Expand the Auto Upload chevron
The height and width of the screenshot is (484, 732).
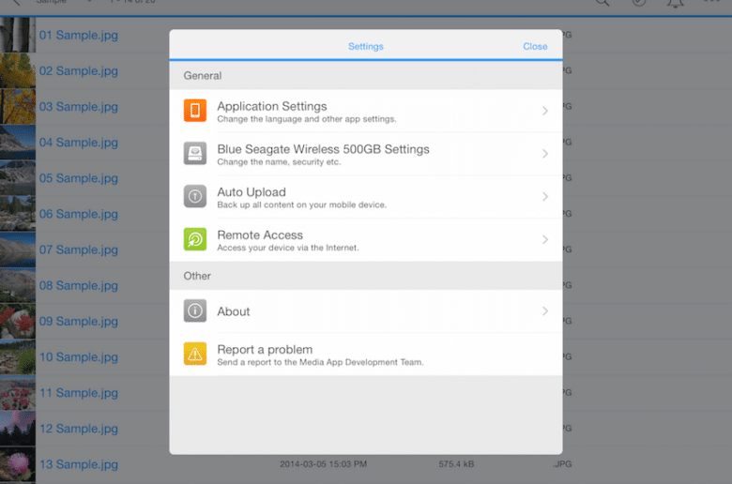tap(545, 196)
